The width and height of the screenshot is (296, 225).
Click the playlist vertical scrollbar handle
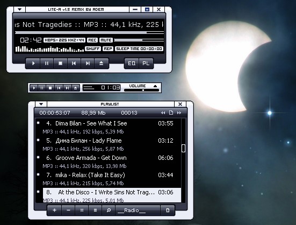[x=183, y=148]
